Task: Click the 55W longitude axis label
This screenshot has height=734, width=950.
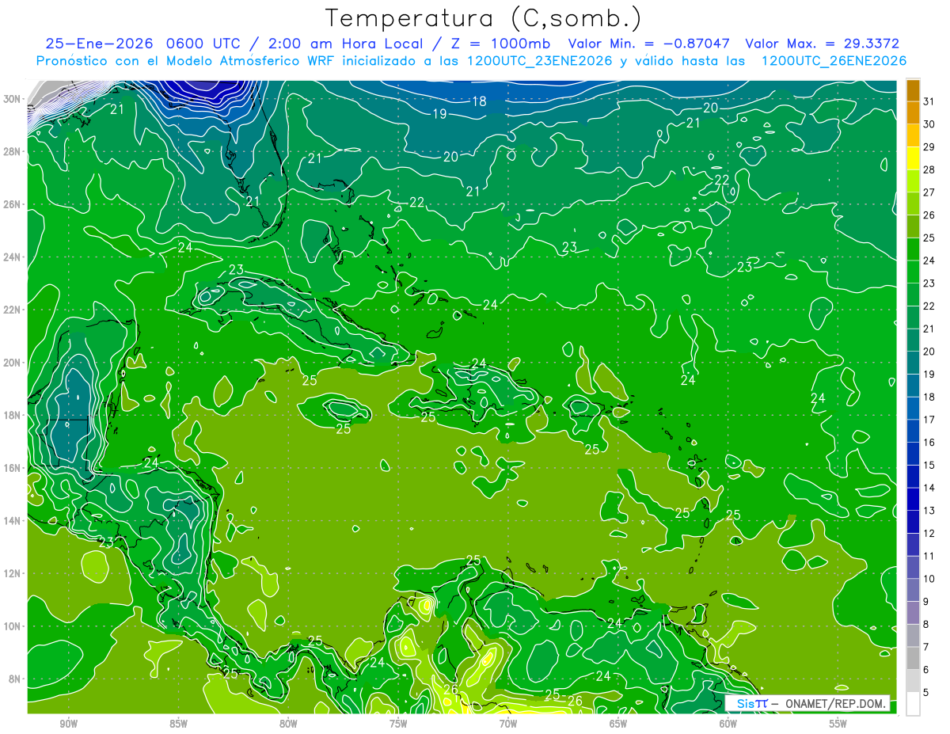Action: pos(838,724)
